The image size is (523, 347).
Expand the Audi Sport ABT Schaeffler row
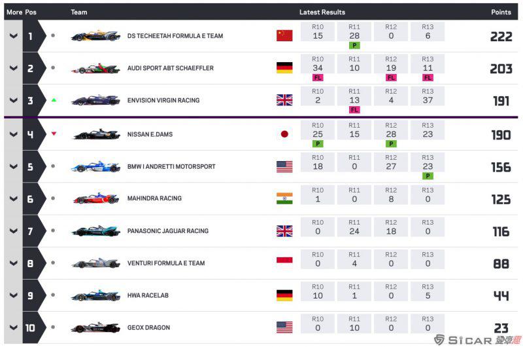(13, 68)
